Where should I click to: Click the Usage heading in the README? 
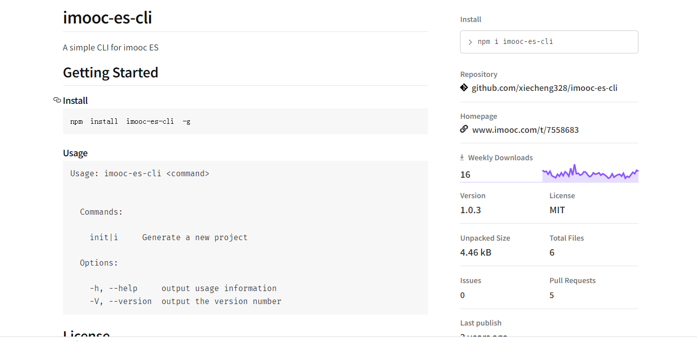click(75, 153)
